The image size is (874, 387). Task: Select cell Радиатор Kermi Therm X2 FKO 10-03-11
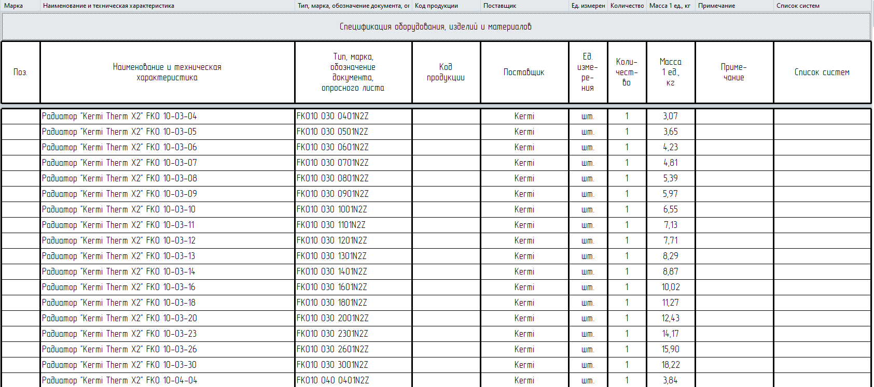[168, 225]
